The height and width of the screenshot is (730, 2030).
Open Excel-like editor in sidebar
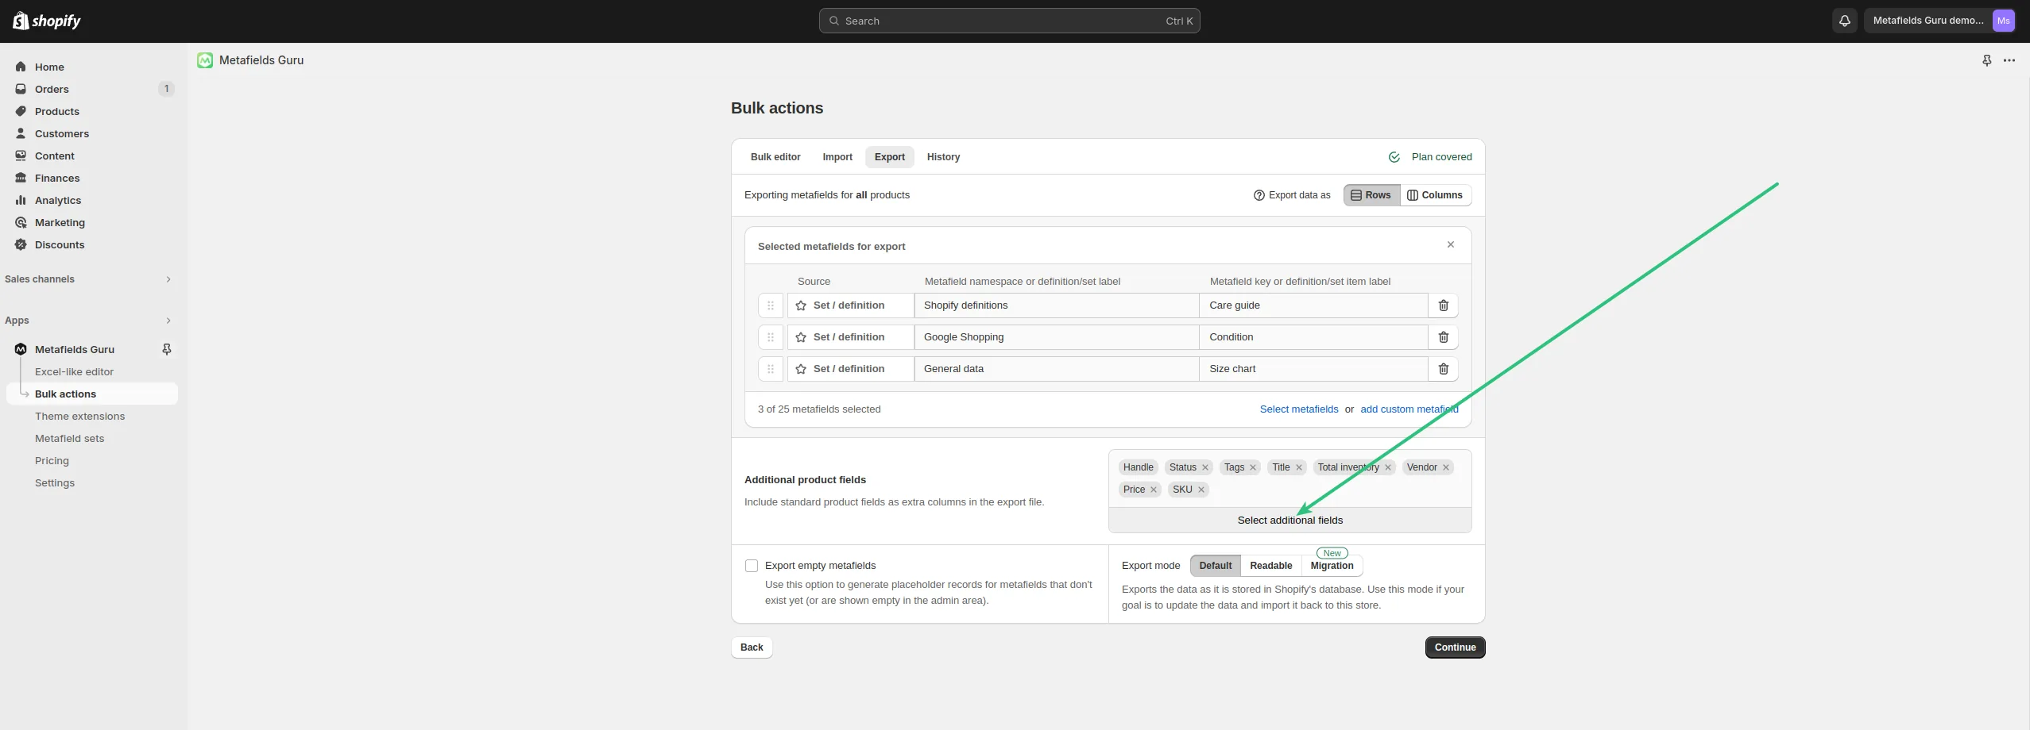pyautogui.click(x=74, y=371)
